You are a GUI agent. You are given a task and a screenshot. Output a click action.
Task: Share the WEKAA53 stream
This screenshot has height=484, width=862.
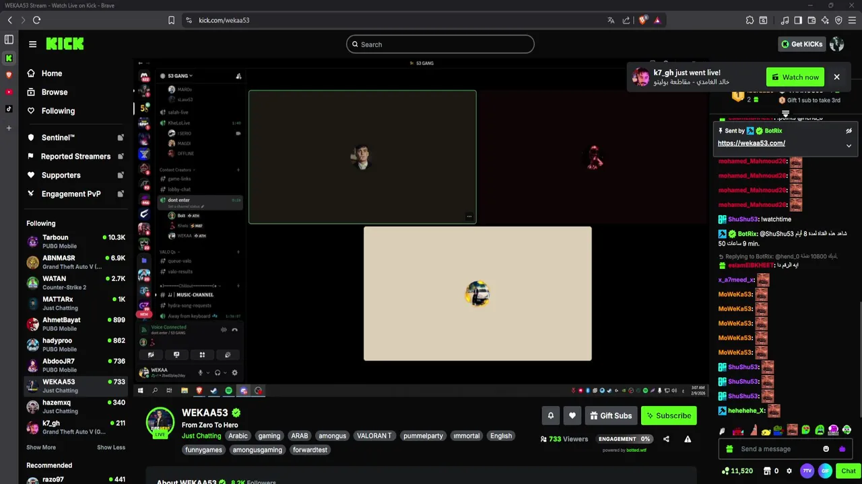(666, 439)
